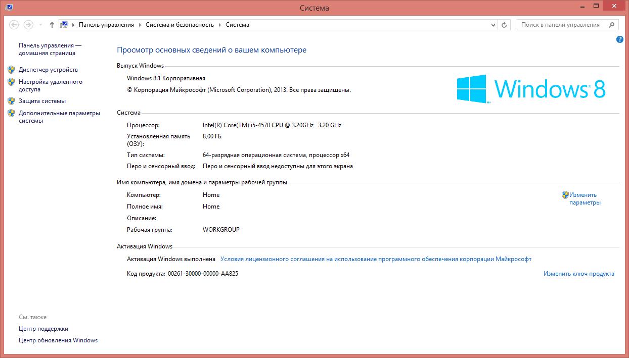The image size is (629, 358).
Task: Click shield icon beside Защита системы
Action: (x=11, y=101)
